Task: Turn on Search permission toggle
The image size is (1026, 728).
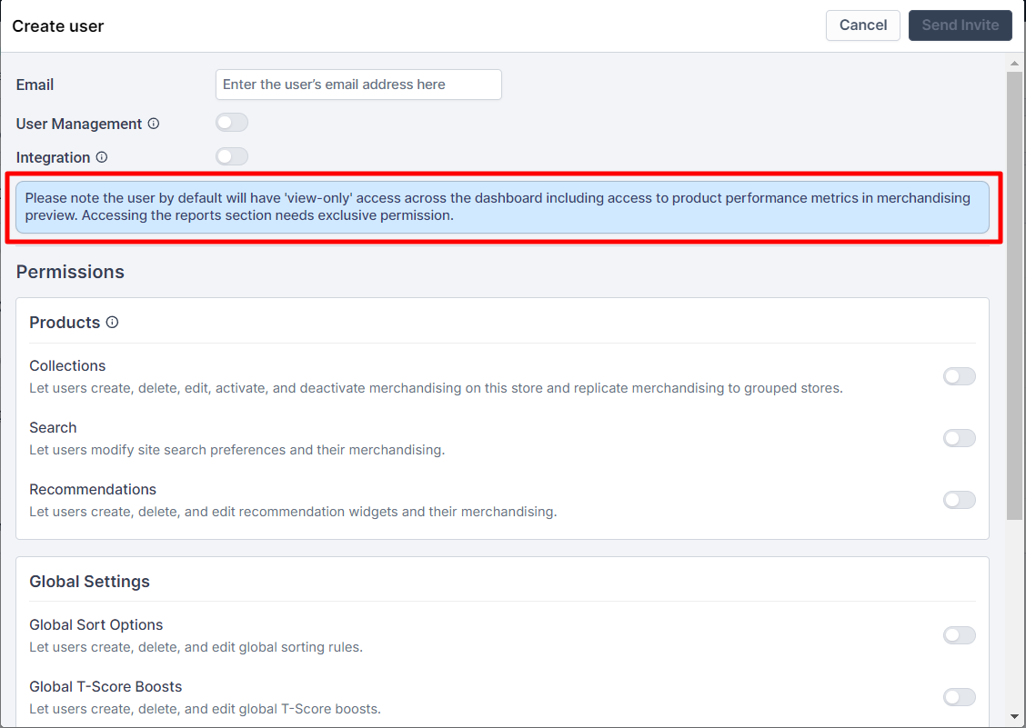Action: [x=960, y=437]
